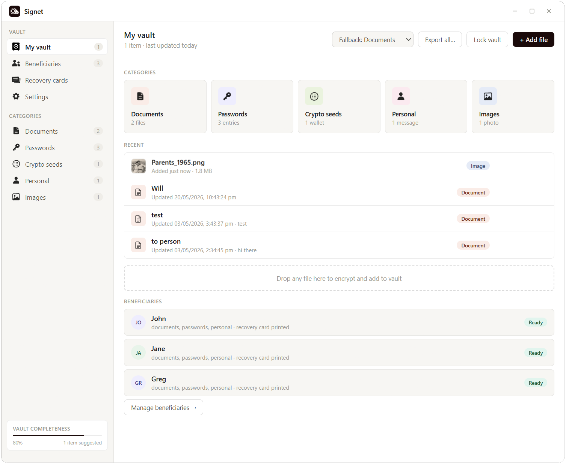Click Greg's GR avatar
566x464 pixels.
pyautogui.click(x=138, y=383)
